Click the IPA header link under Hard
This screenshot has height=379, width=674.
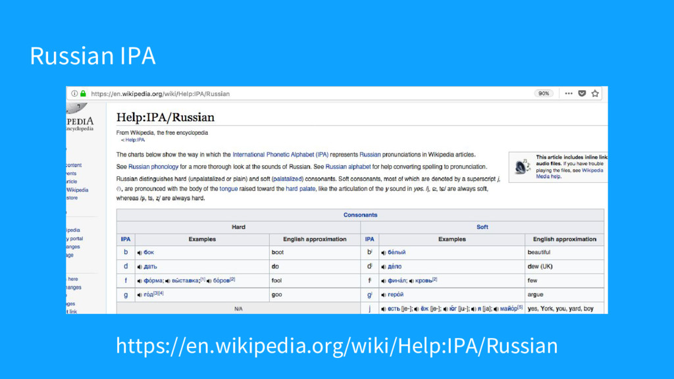[x=126, y=240]
